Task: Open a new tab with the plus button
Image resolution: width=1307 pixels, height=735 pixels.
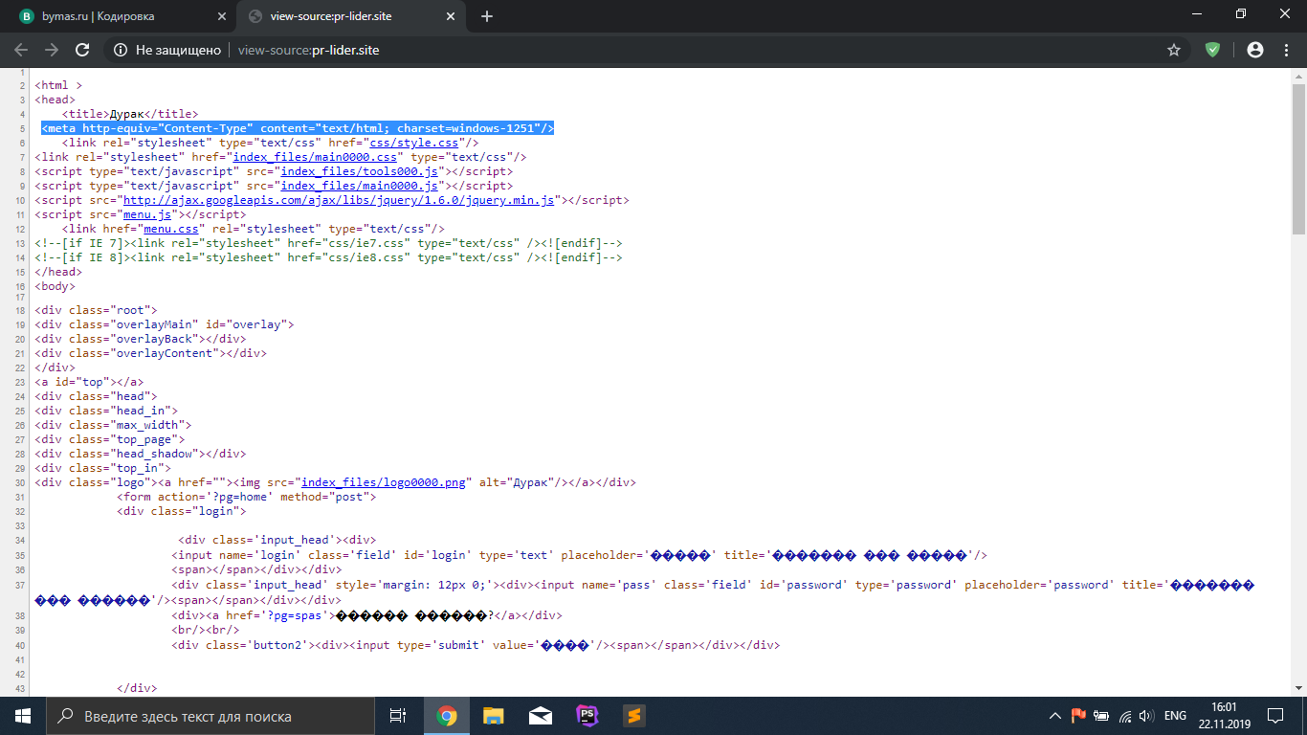Action: pyautogui.click(x=487, y=16)
